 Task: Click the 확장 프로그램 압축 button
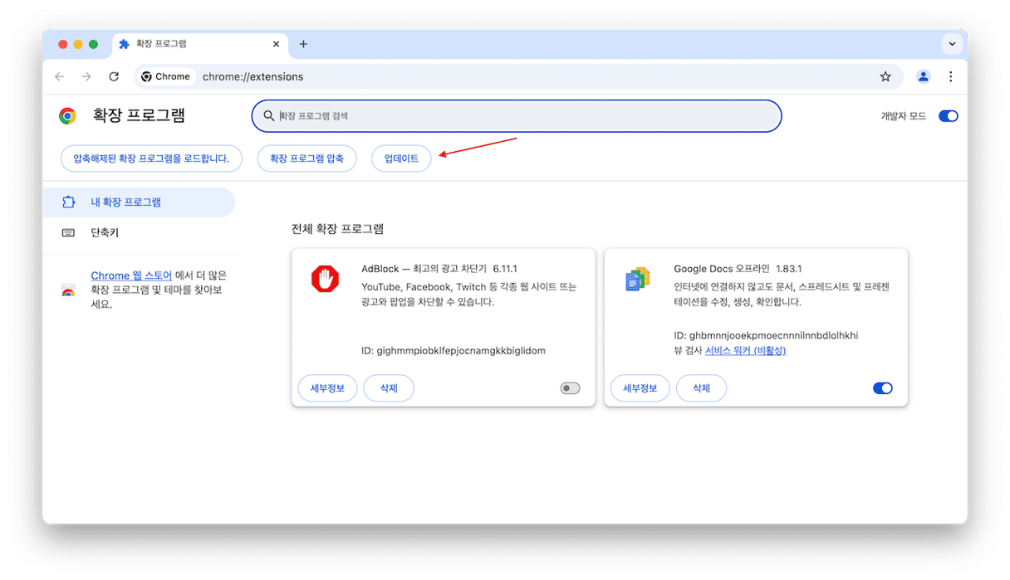point(306,158)
